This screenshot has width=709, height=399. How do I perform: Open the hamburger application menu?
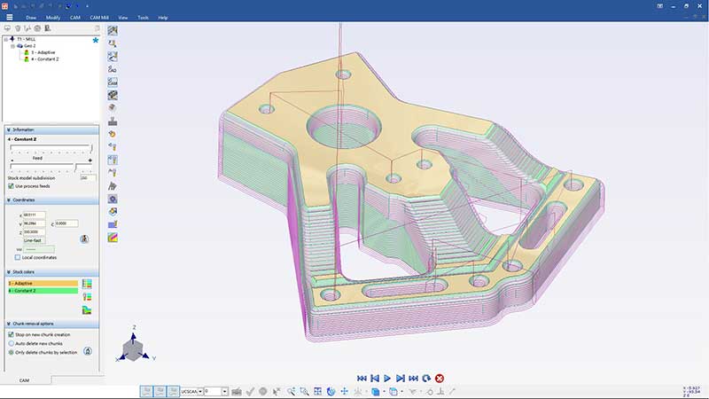pyautogui.click(x=9, y=17)
